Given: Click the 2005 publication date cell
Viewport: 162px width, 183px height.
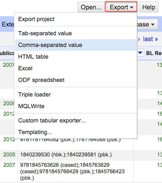Looking at the screenshot, I should 9,155.
